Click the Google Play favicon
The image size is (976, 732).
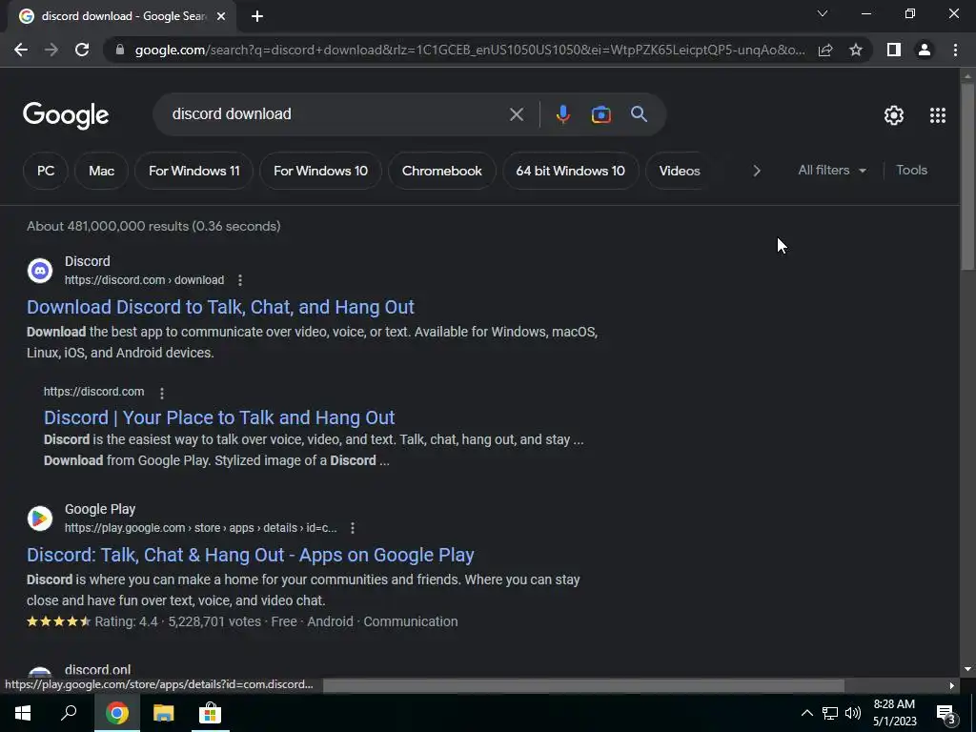click(x=40, y=518)
